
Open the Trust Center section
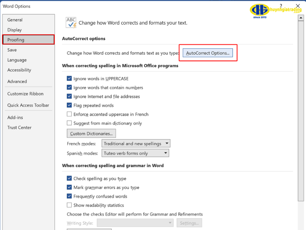(x=19, y=128)
